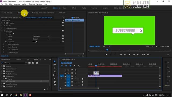Viewport: 172px width, 97px height.
Task: Open the Sequence menu
Action: (x=17, y=4)
